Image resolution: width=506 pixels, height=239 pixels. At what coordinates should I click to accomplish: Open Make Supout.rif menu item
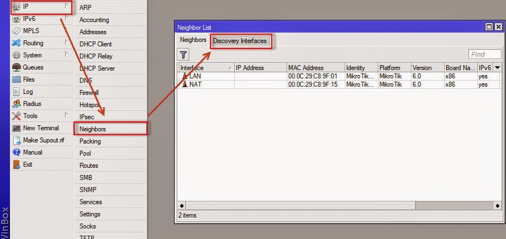click(43, 140)
